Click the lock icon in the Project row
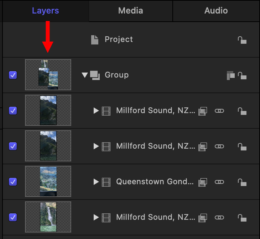The width and height of the screenshot is (260, 239). pos(242,40)
